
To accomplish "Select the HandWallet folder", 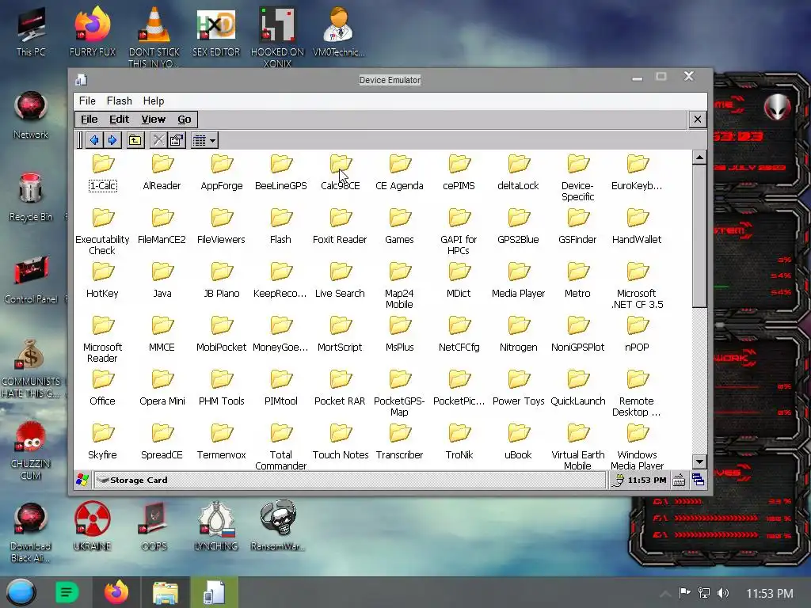I will [637, 227].
